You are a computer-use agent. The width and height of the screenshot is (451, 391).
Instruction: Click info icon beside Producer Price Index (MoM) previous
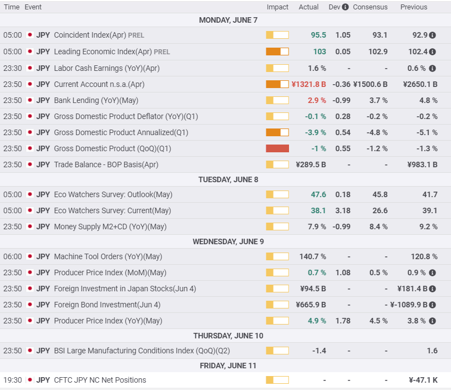click(433, 272)
